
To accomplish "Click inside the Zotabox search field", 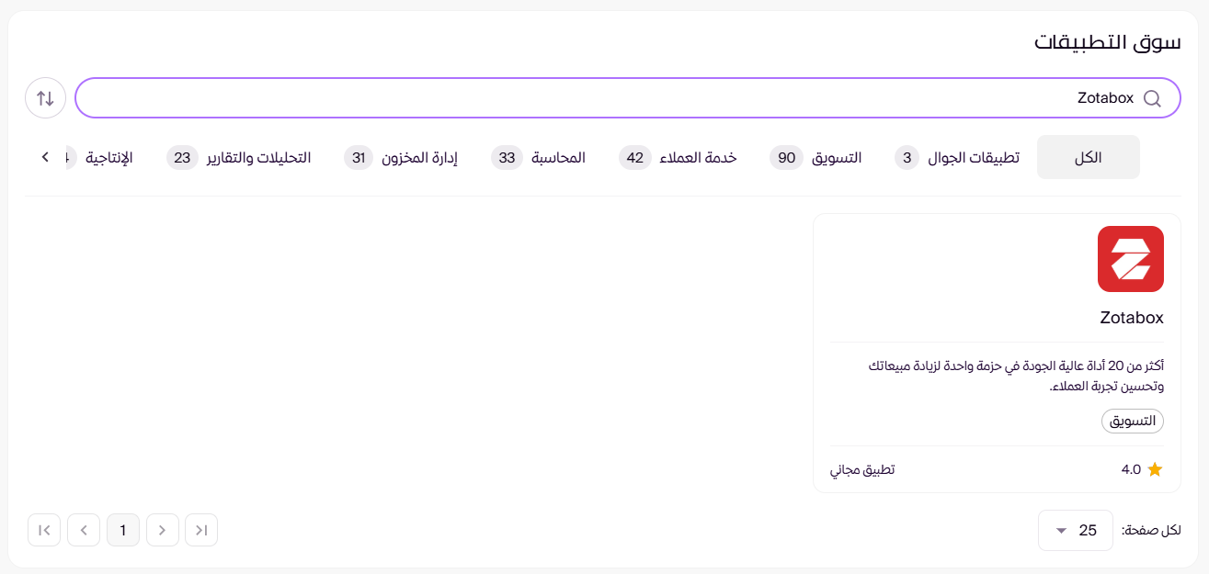I will click(1011, 97).
